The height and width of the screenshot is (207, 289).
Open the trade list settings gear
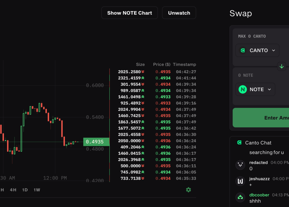pyautogui.click(x=188, y=190)
